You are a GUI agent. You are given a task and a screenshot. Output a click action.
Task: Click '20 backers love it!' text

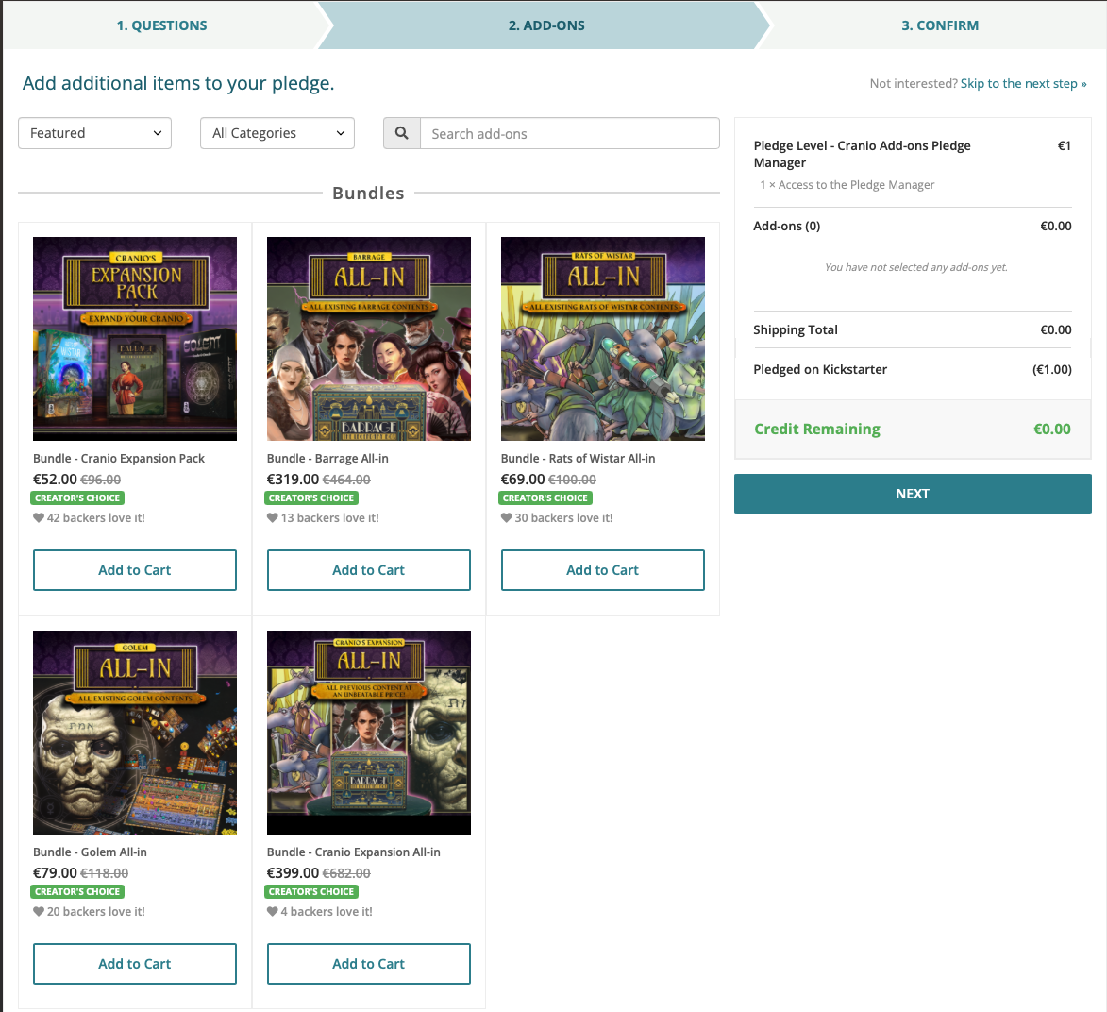click(96, 912)
